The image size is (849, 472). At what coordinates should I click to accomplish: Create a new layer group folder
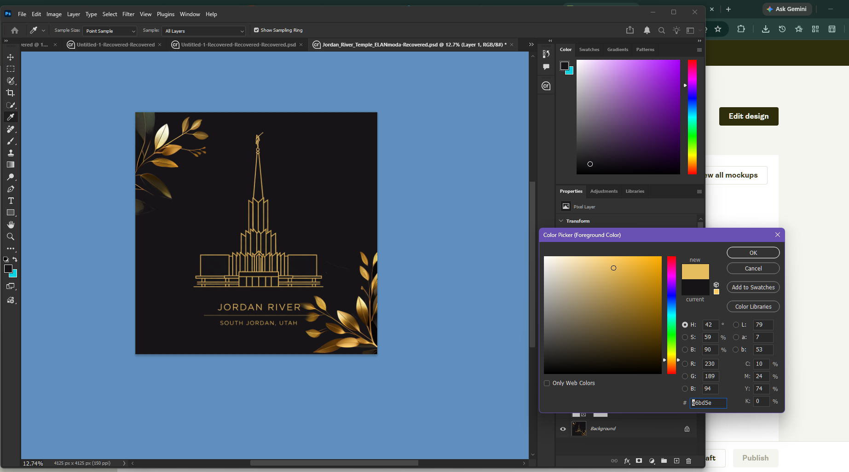pyautogui.click(x=664, y=460)
